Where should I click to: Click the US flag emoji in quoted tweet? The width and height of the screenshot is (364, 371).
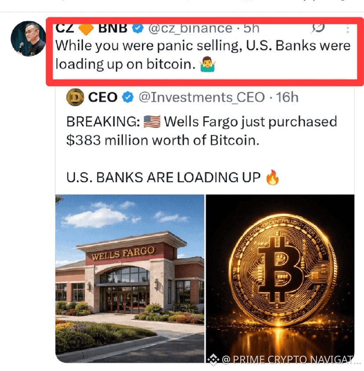[152, 122]
